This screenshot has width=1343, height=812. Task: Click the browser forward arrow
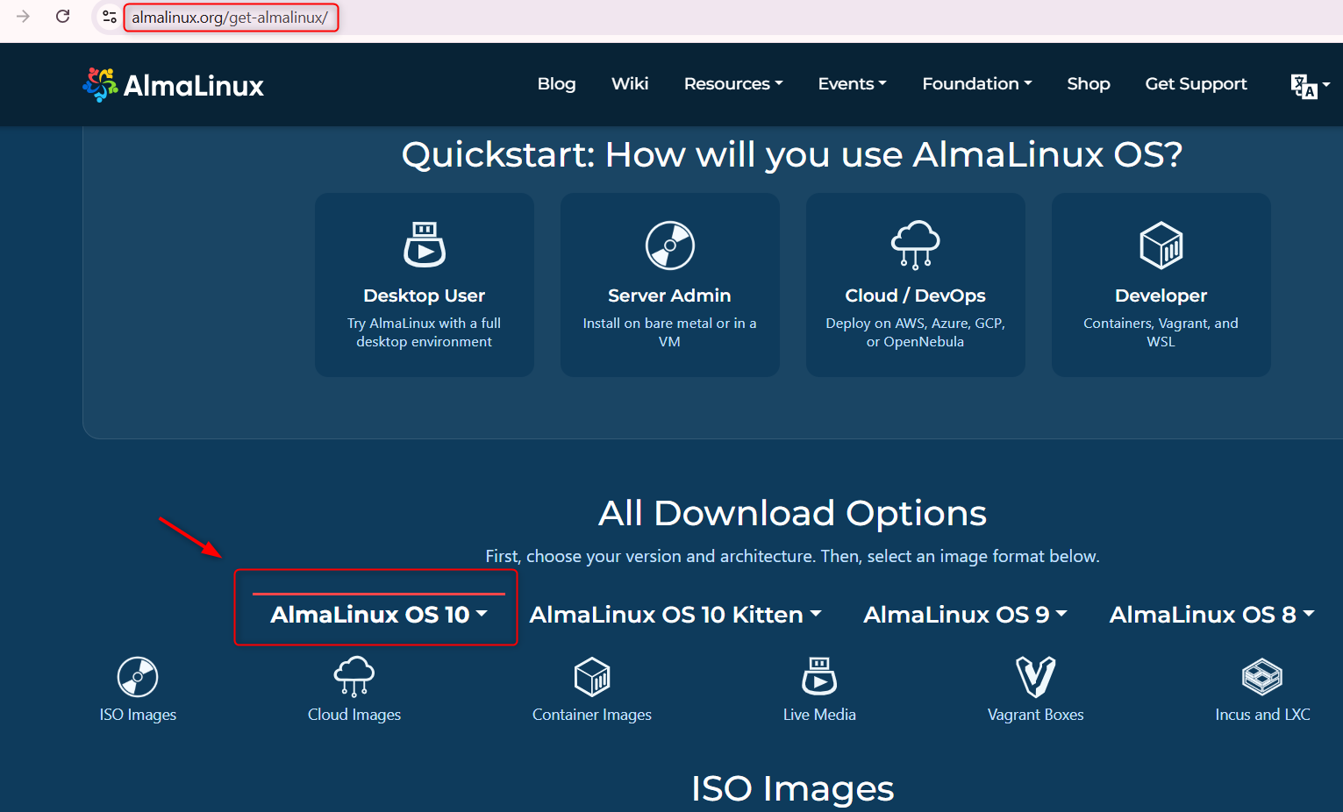pyautogui.click(x=24, y=17)
